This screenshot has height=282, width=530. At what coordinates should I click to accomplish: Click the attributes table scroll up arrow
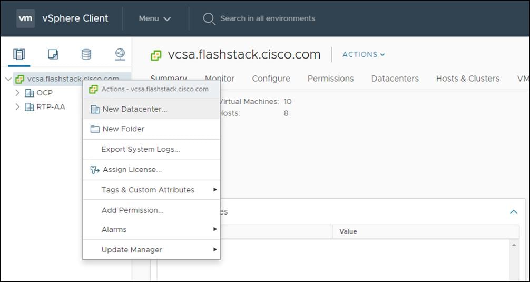click(514, 245)
